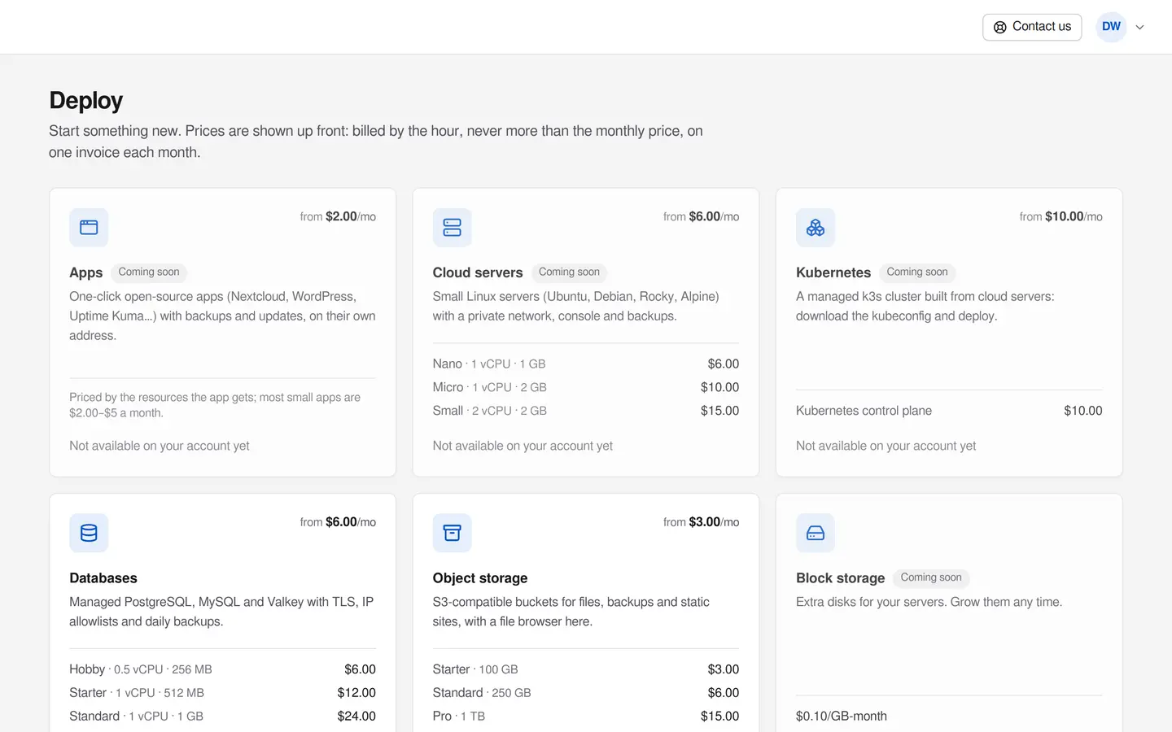The height and width of the screenshot is (732, 1172).
Task: Click the Hobby · 0.5 vCPU · 256 MB plan
Action: tap(222, 670)
